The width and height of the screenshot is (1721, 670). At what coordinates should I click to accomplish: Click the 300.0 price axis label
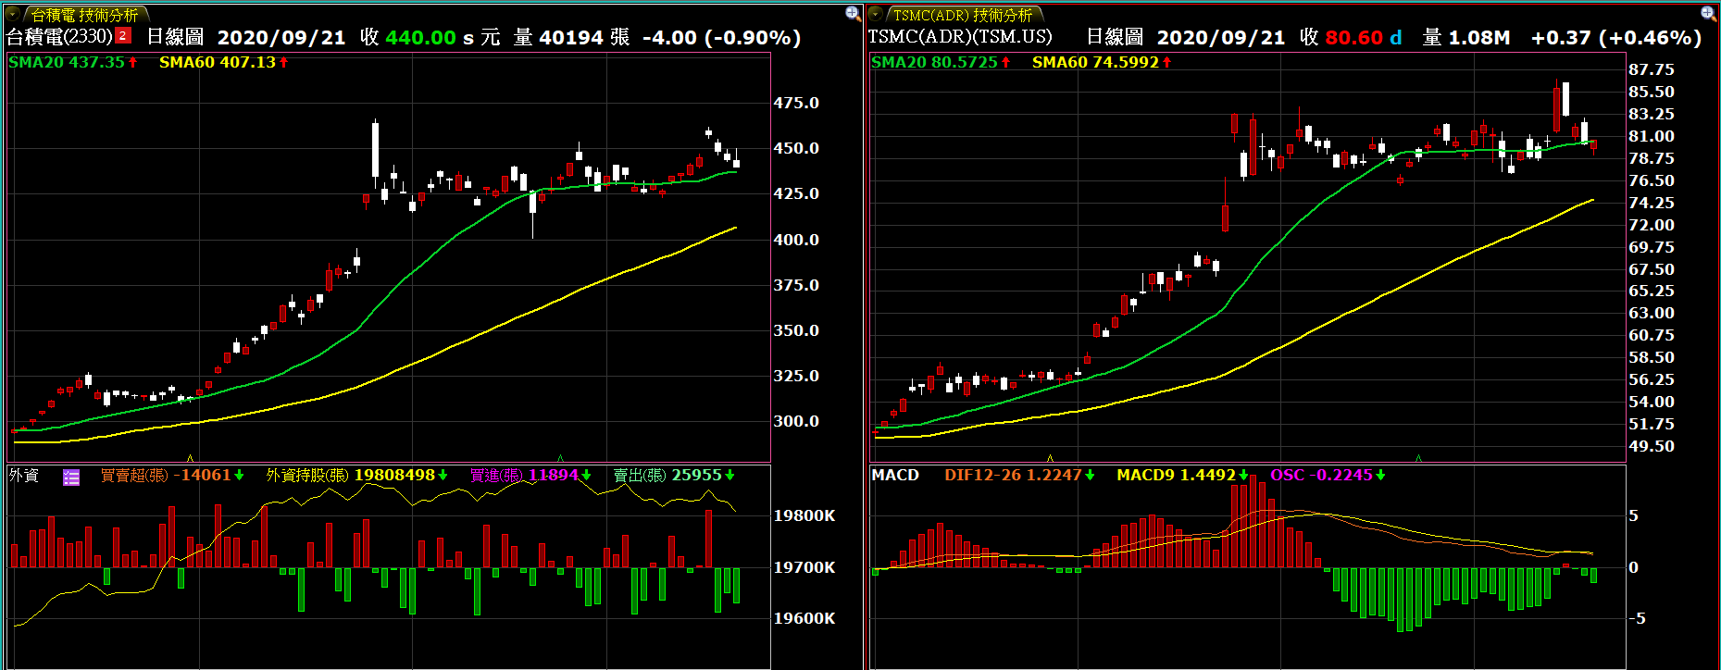pos(796,421)
